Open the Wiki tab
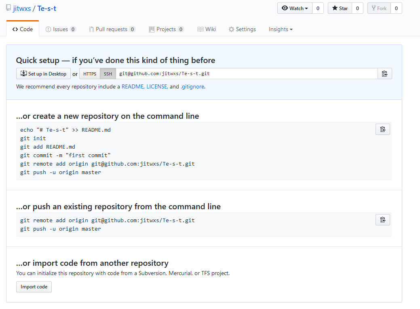Viewport: 420px width, 309px height. pos(207,29)
